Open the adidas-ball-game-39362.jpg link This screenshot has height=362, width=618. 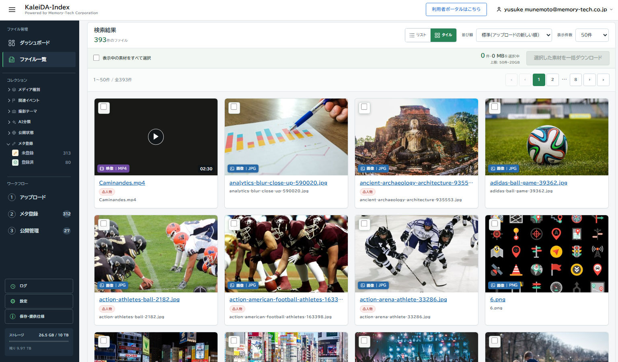[529, 183]
